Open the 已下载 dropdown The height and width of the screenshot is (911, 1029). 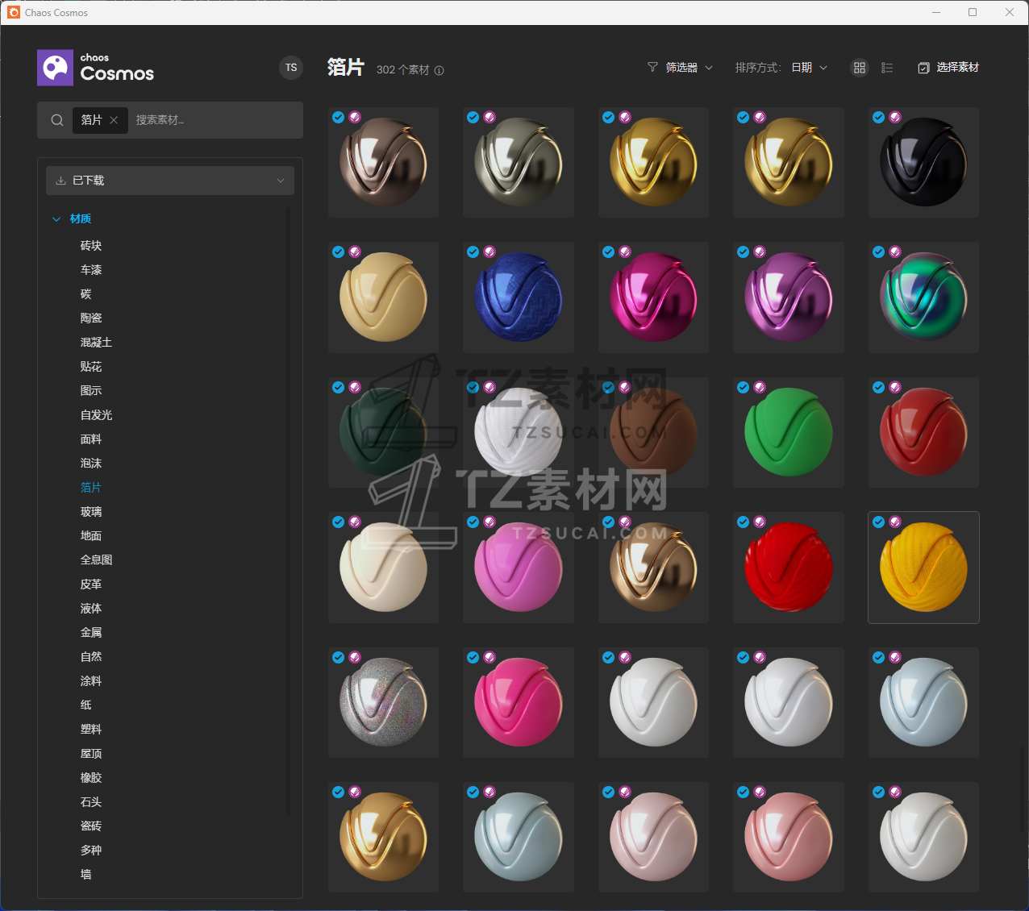pos(170,181)
